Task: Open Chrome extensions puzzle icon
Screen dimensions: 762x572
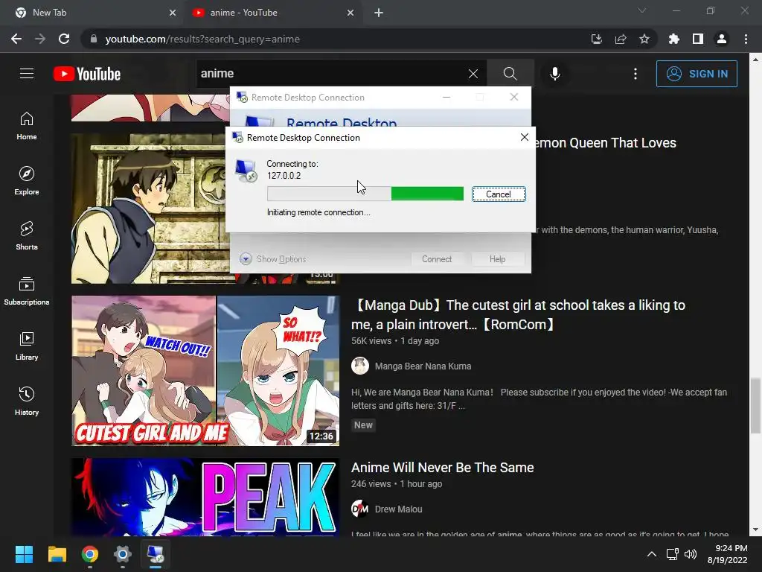Action: click(x=674, y=39)
